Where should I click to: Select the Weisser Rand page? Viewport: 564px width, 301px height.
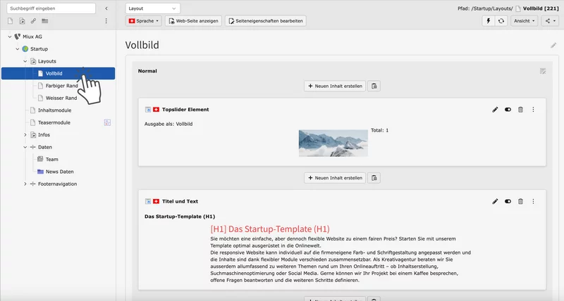click(61, 98)
